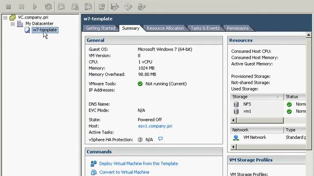Click the VM Network icon
Screen dimensions: 314x176
[x=236, y=137]
